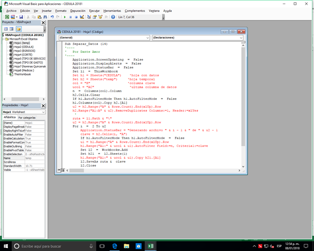Viewport: 314px width, 251px height.
Task: Open the (Declaraciones) procedure dropdown
Action: tap(241, 38)
